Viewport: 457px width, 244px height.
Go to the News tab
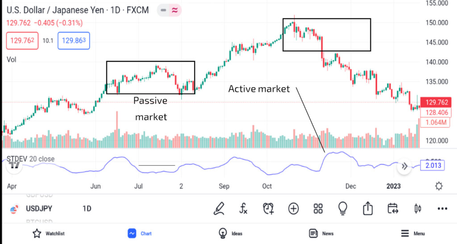pyautogui.click(x=321, y=233)
